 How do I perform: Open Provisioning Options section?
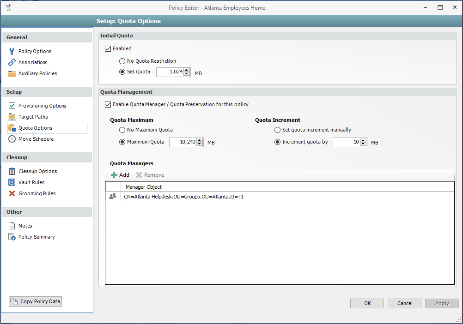[x=42, y=106]
